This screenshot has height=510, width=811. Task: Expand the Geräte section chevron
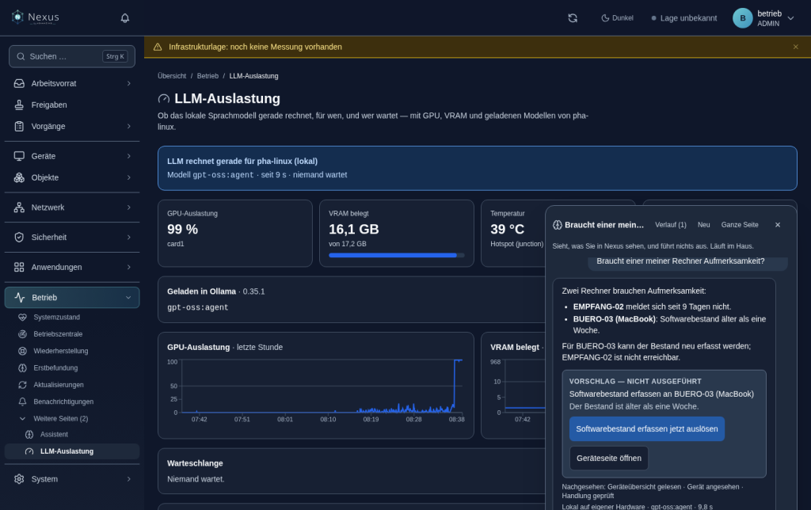(129, 156)
